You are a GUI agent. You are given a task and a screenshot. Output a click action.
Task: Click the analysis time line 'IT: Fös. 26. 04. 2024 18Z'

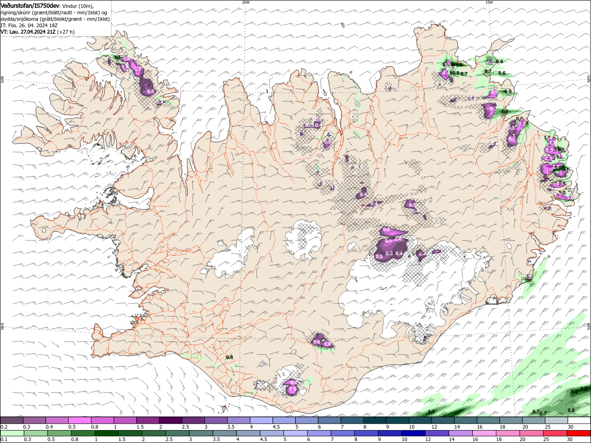[30, 25]
